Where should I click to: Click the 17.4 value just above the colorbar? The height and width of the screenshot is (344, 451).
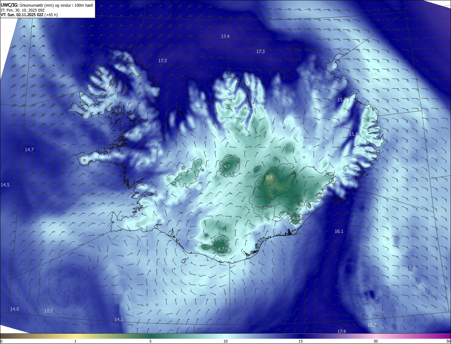tap(342, 332)
